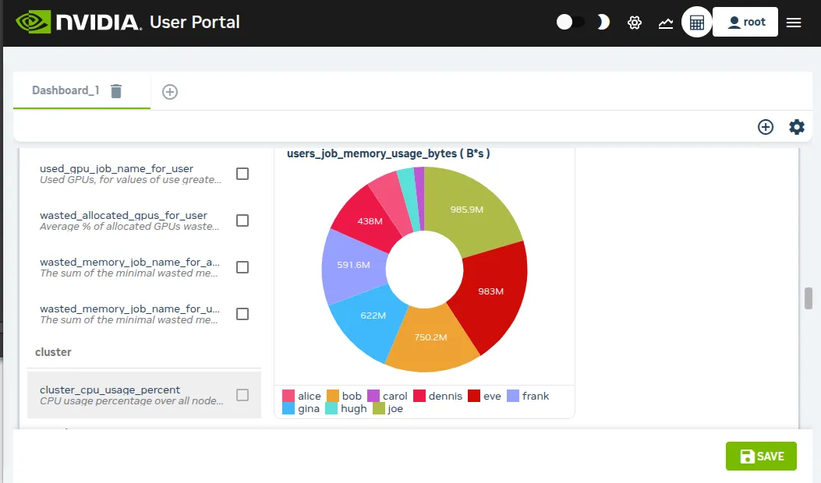Select cluster_cpu_usage_percent metric text

[110, 390]
